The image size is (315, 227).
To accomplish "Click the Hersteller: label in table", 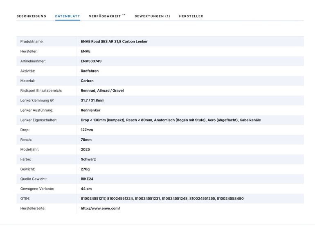I will (x=29, y=51).
